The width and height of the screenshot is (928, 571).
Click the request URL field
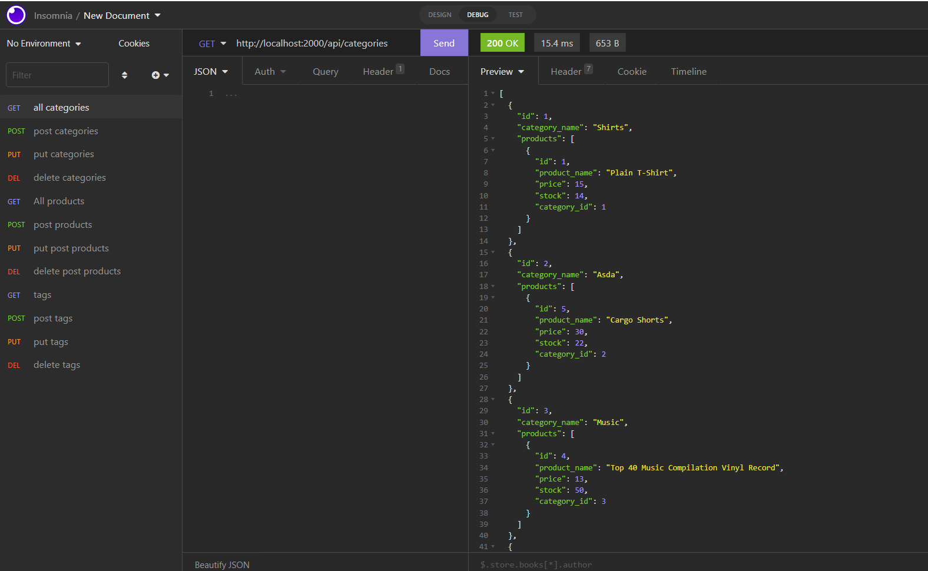click(x=324, y=44)
